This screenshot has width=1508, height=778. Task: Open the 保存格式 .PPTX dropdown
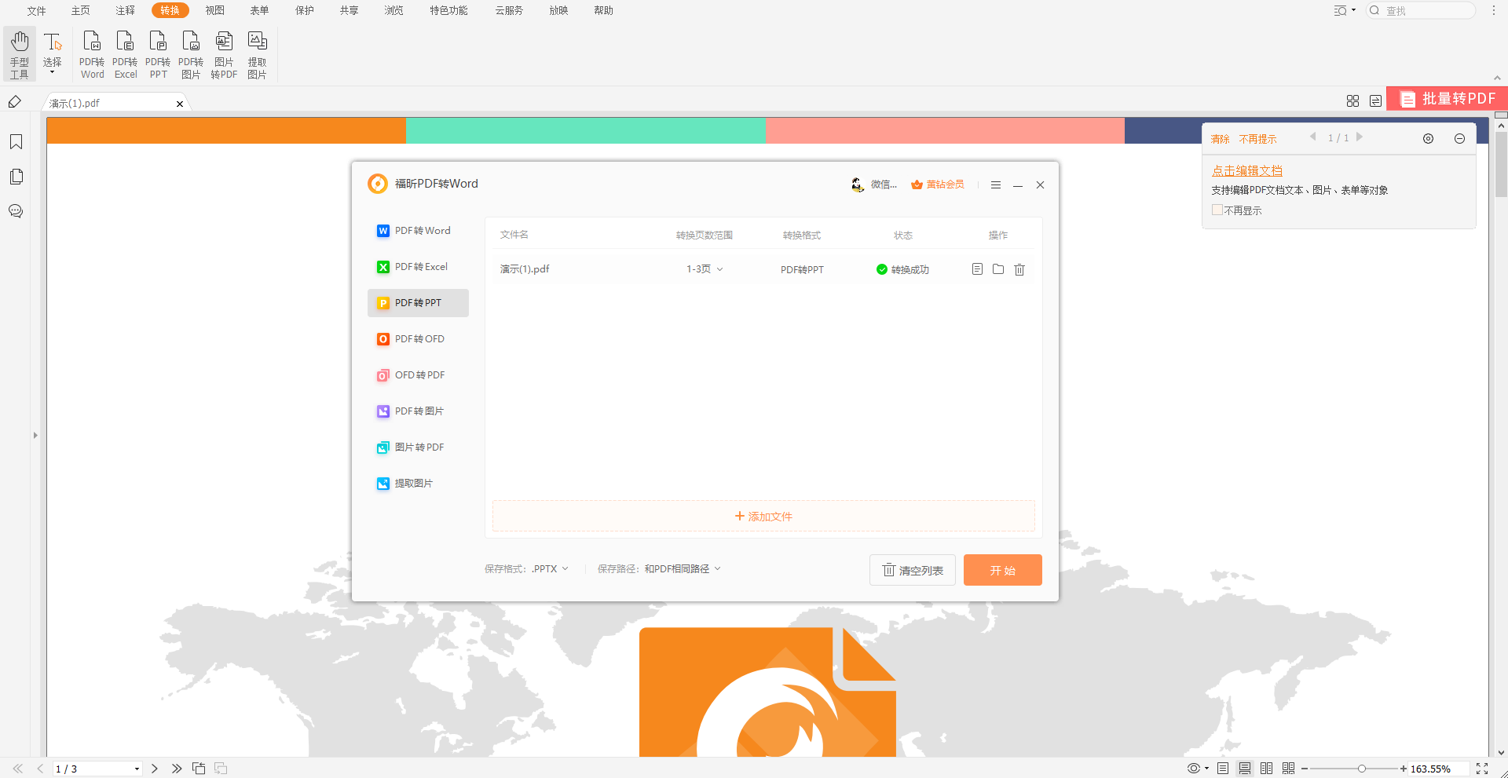point(550,569)
